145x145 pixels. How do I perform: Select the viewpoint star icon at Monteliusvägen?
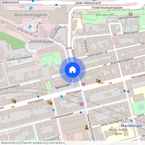click(130, 14)
